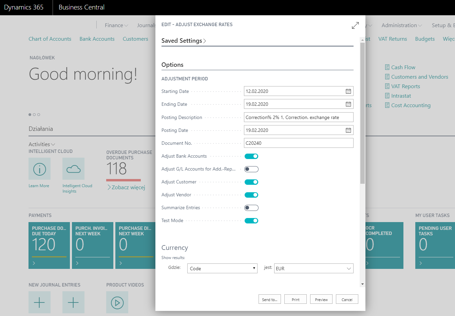Open Bank Accounts page
The width and height of the screenshot is (455, 316).
(x=97, y=39)
